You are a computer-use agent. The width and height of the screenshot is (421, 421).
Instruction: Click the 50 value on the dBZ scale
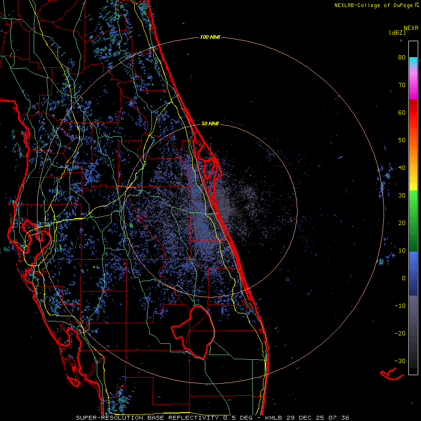(x=402, y=140)
